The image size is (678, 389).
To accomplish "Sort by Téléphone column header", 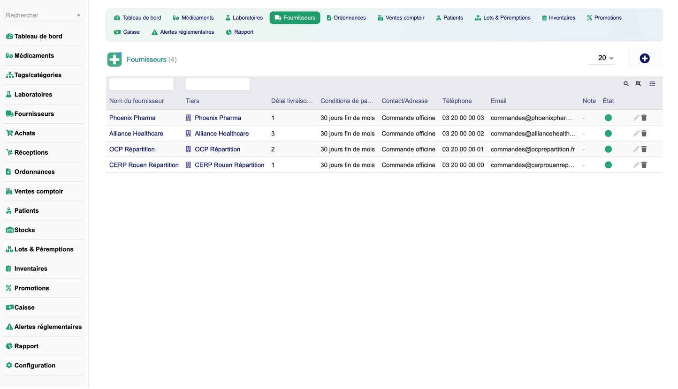I will [457, 101].
